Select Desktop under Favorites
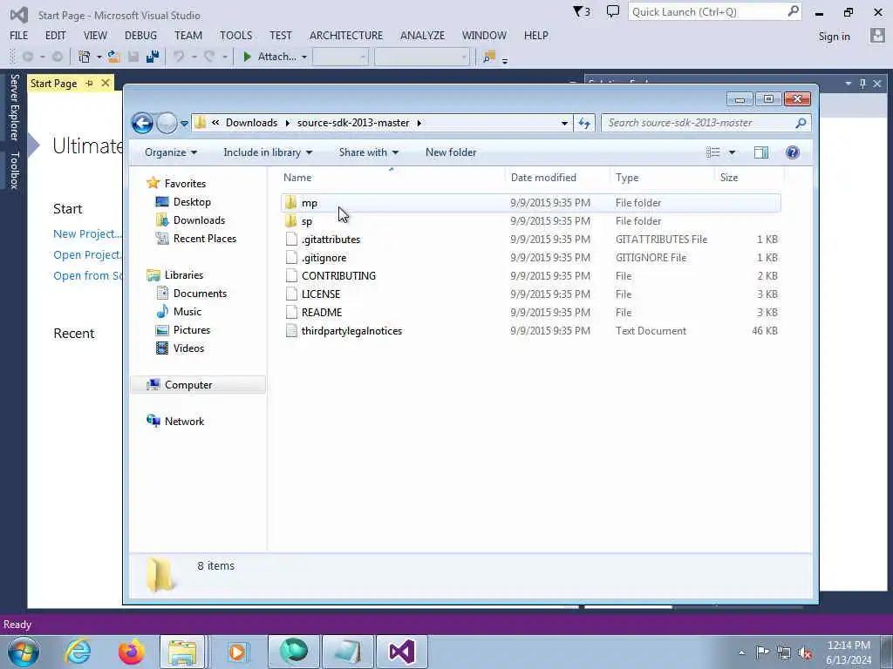Screen dimensions: 893x669 [192, 202]
